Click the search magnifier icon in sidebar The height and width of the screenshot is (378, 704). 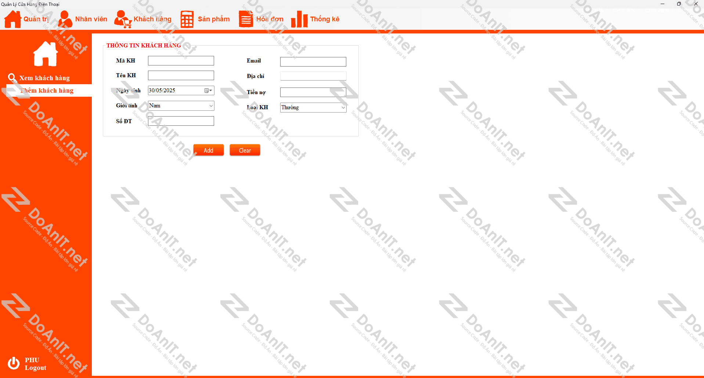click(x=12, y=78)
